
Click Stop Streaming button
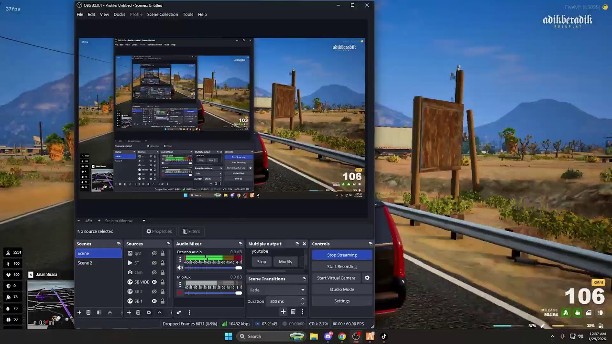click(x=342, y=255)
